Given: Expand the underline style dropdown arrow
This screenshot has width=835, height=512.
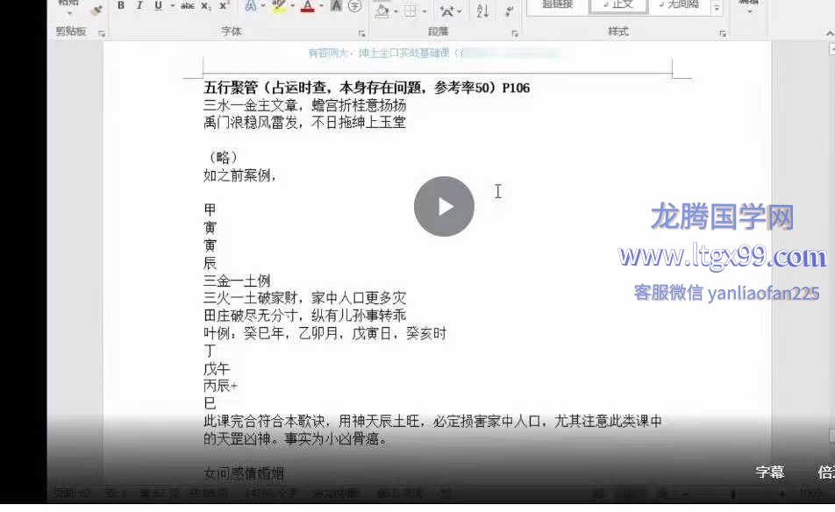Looking at the screenshot, I should pos(173,6).
